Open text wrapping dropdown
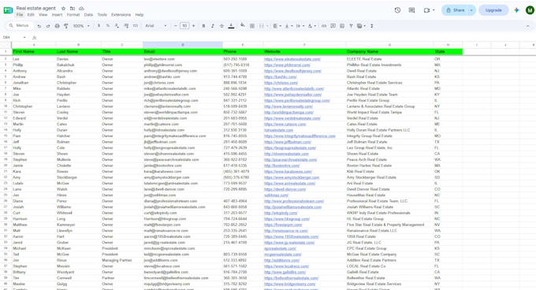This screenshot has width=536, height=290. (300, 26)
